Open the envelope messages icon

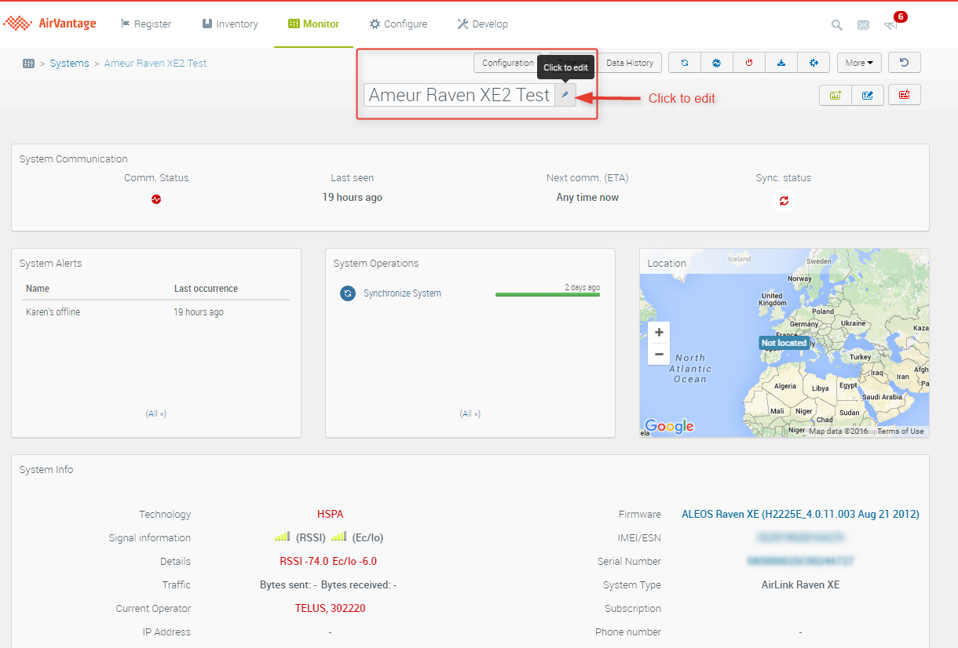tap(863, 25)
